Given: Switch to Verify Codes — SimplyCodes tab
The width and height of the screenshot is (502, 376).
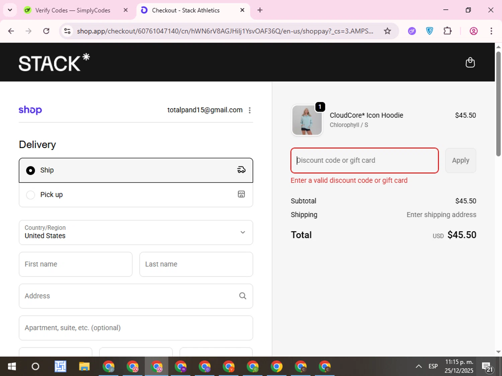Looking at the screenshot, I should click(73, 10).
